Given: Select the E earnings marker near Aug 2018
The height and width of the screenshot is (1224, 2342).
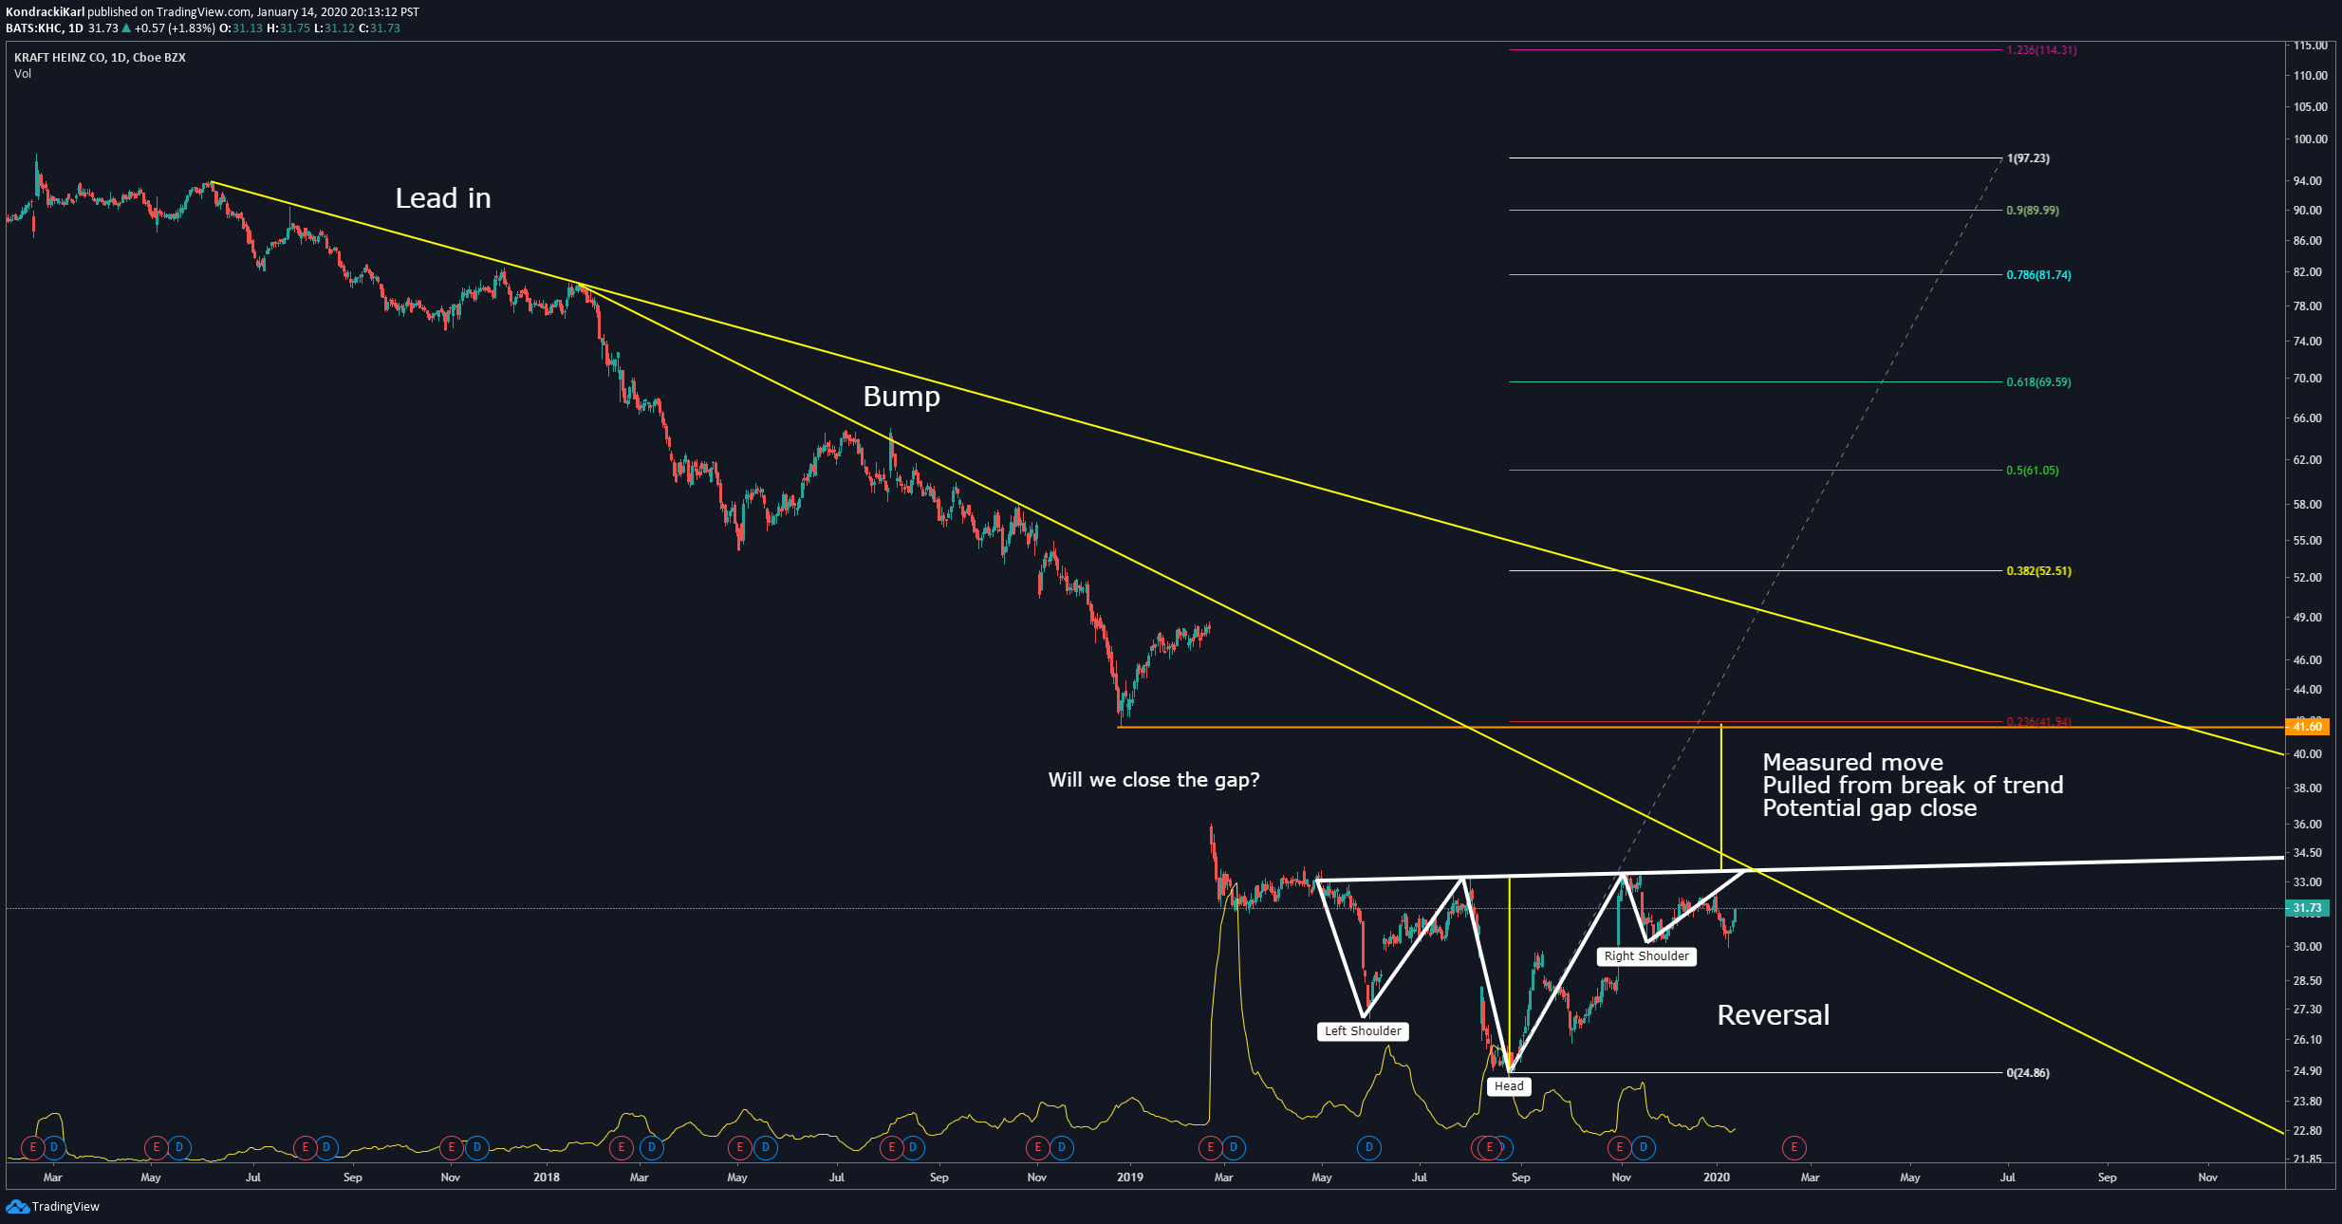Looking at the screenshot, I should point(891,1147).
